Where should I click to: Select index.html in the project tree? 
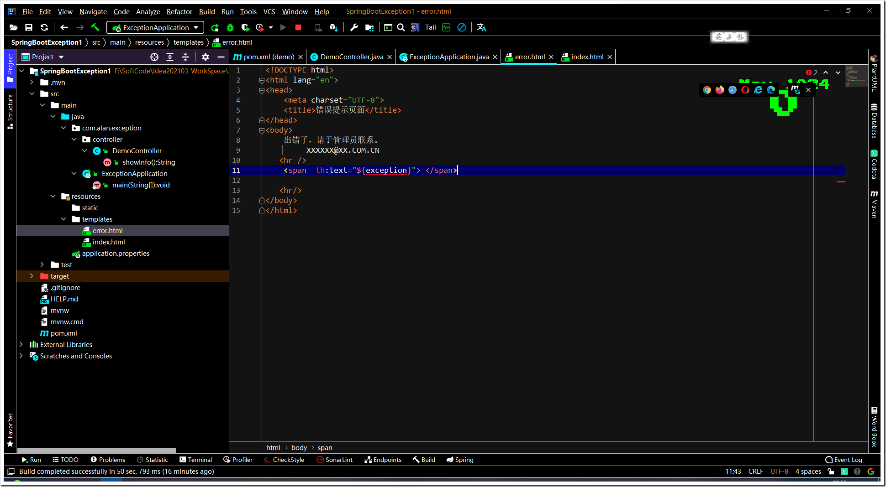pos(109,242)
